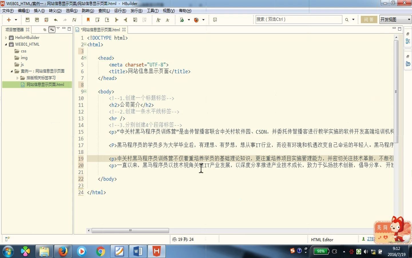Close the 项目管理器 panel tab

click(27, 30)
